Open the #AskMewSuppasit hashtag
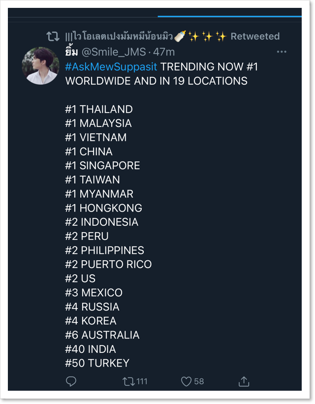The width and height of the screenshot is (315, 404). [111, 66]
